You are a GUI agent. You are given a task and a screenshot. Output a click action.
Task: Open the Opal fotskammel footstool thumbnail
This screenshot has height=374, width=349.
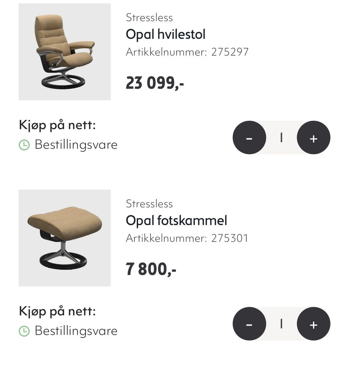65,238
